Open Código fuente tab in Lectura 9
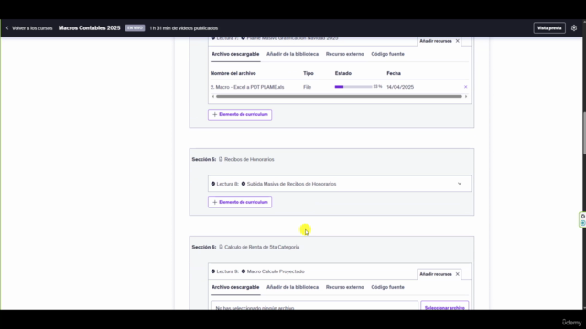 (x=387, y=287)
